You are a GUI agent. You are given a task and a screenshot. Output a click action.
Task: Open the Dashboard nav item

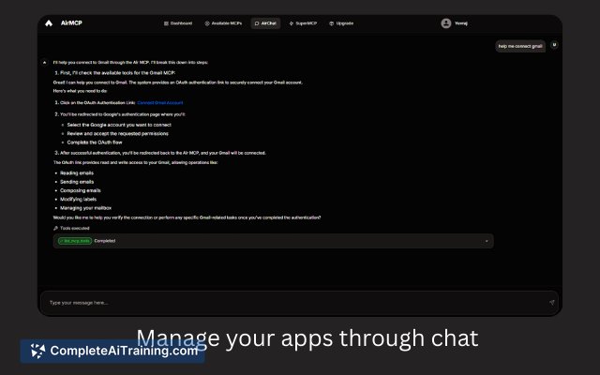(178, 23)
